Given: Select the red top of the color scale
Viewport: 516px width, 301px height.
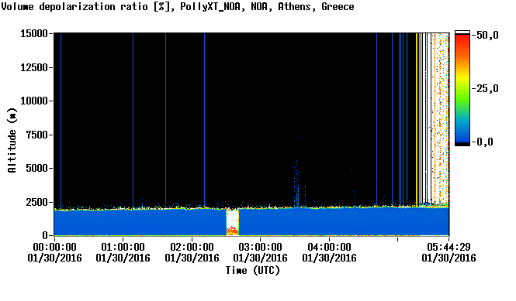Looking at the screenshot, I should coord(462,40).
